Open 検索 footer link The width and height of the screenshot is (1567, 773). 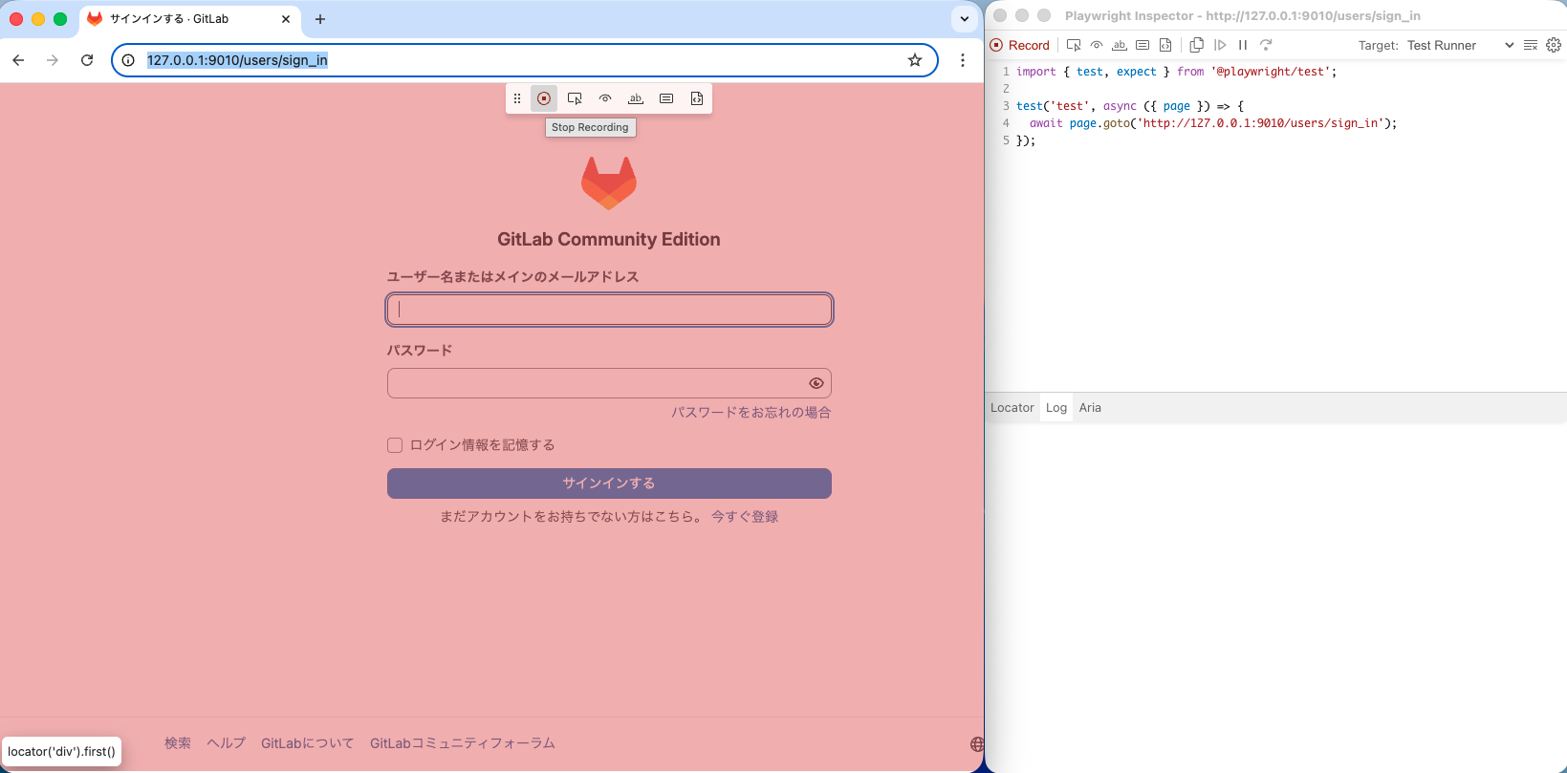click(x=178, y=743)
